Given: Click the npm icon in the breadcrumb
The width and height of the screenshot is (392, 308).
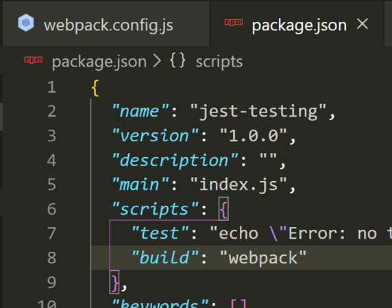Looking at the screenshot, I should click(x=34, y=60).
